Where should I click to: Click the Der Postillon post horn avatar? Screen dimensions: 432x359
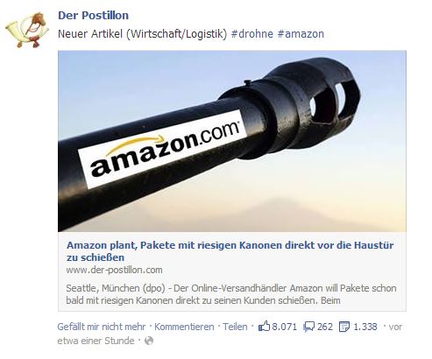point(26,30)
